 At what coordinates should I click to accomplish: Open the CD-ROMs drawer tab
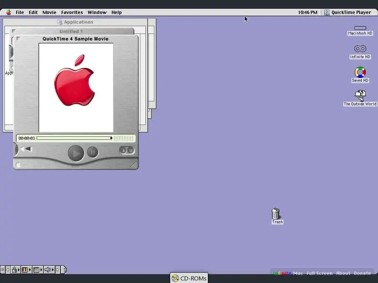coord(189,278)
